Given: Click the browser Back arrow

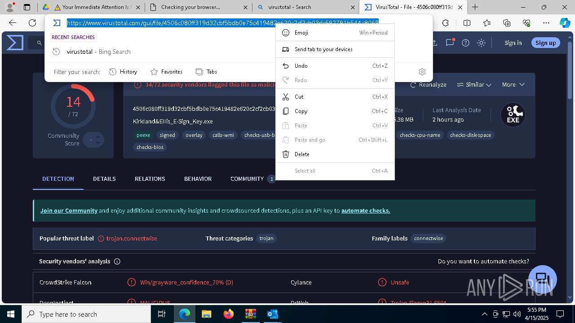Looking at the screenshot, I should (x=13, y=23).
